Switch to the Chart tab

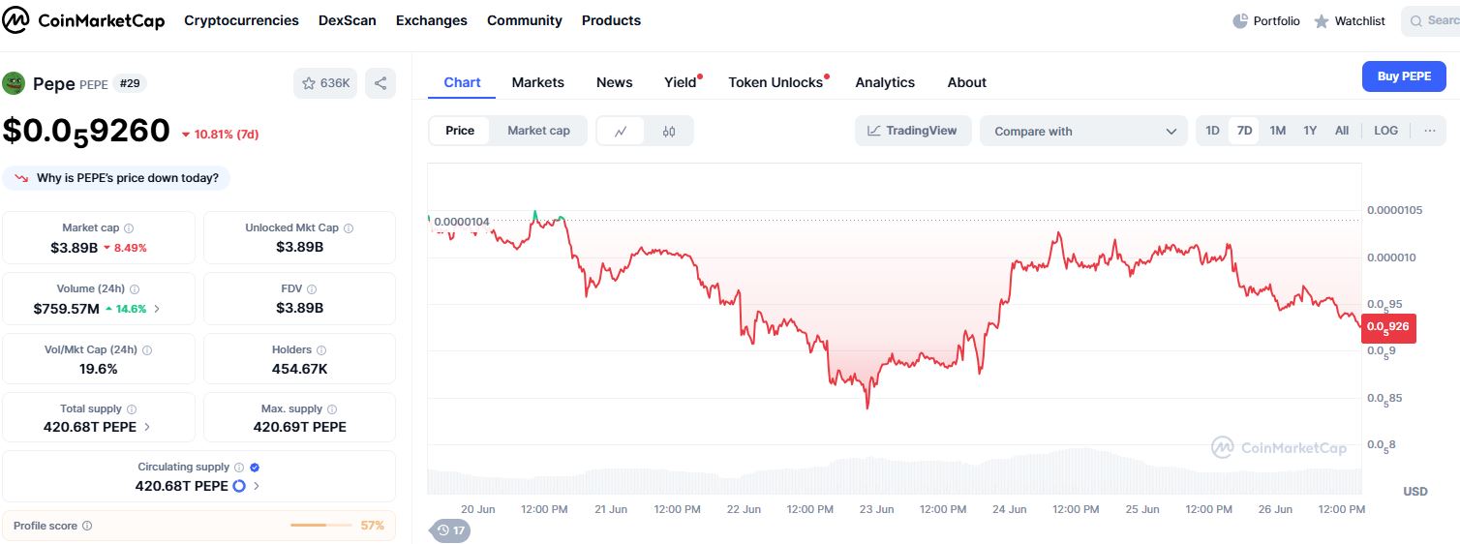(x=462, y=82)
